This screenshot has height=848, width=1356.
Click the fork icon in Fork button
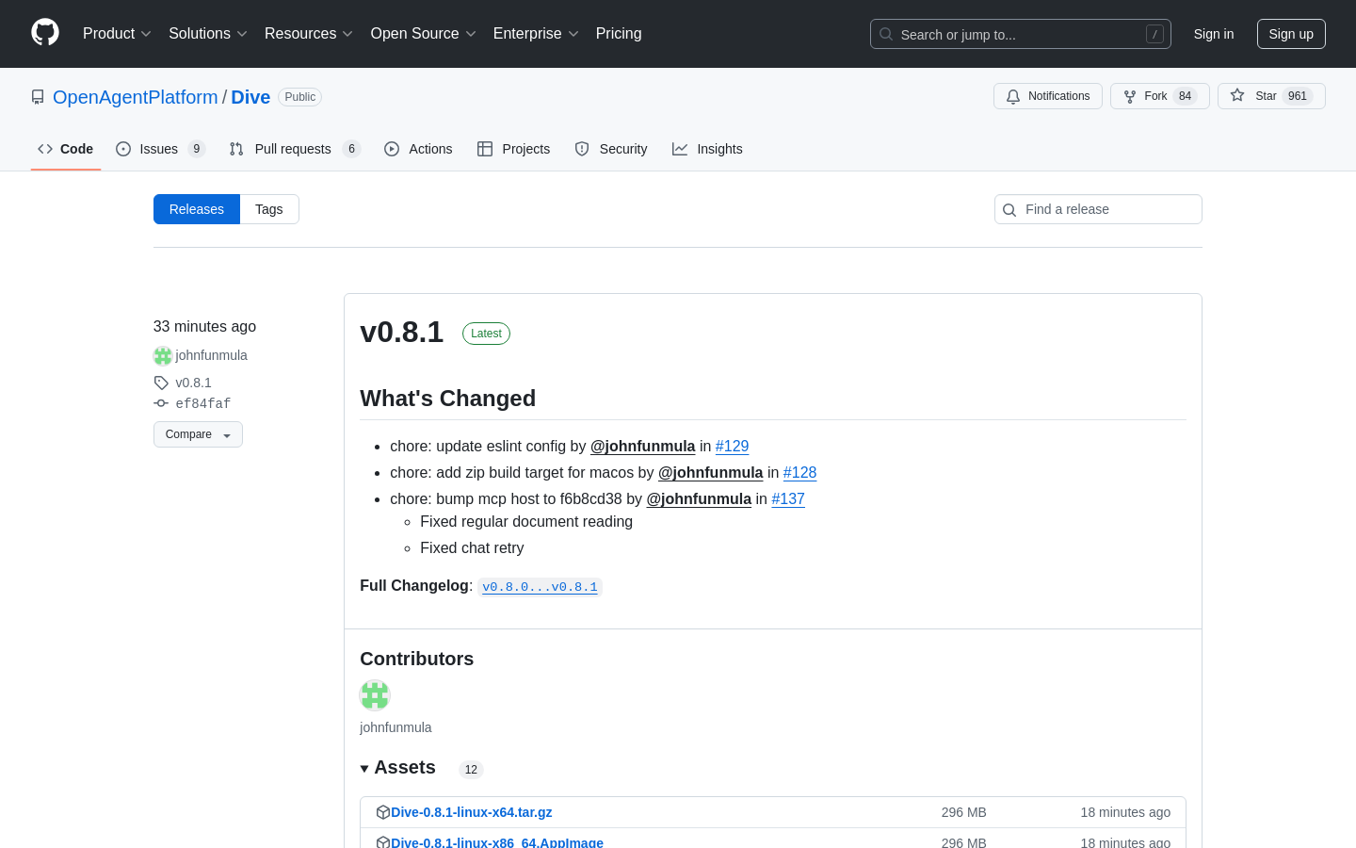pyautogui.click(x=1130, y=96)
